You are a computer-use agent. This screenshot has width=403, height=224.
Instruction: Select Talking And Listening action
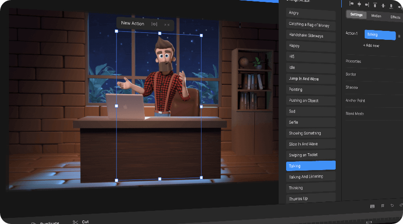(x=311, y=177)
